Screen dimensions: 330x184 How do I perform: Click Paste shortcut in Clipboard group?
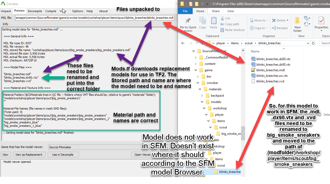pos(232,30)
